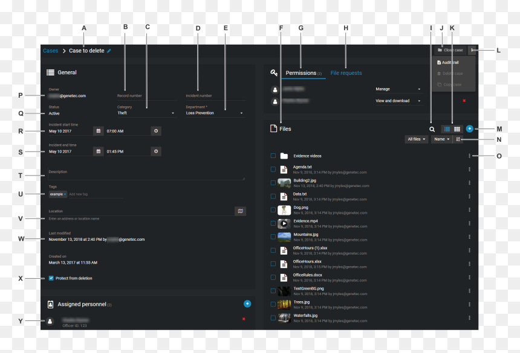Add assigned personnel with plus icon

click(247, 304)
